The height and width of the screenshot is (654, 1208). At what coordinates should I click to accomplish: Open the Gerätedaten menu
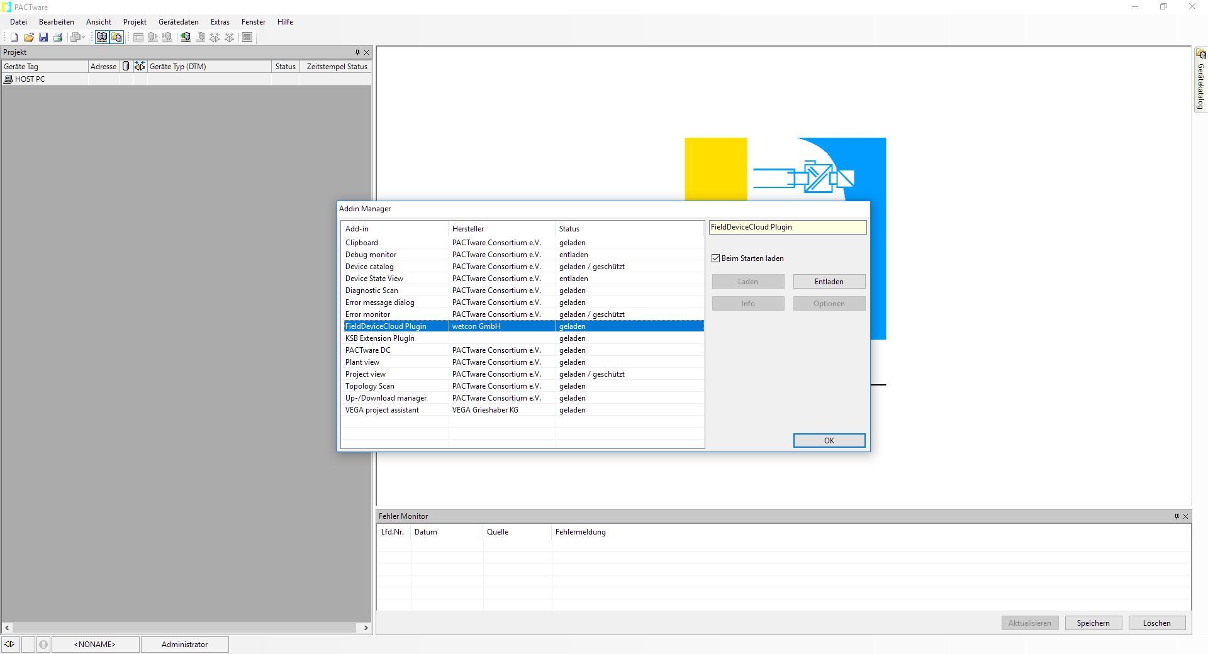click(x=178, y=22)
